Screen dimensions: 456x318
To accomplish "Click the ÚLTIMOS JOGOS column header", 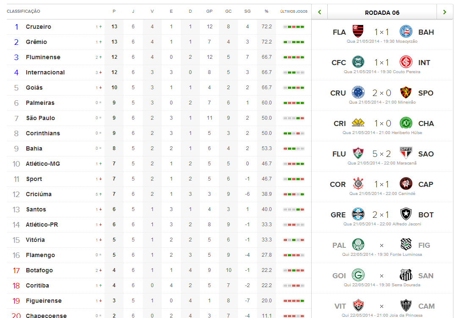I will 294,11.
